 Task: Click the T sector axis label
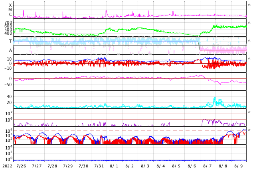click(x=10, y=41)
